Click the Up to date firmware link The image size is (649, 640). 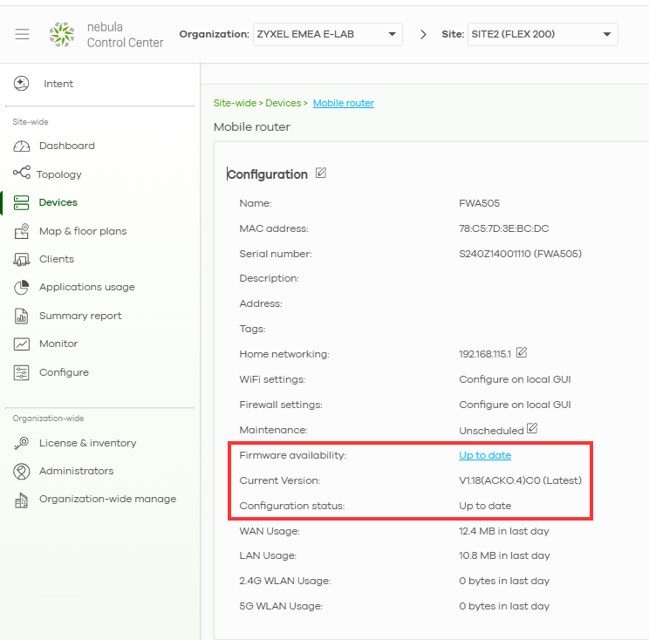pyautogui.click(x=485, y=455)
